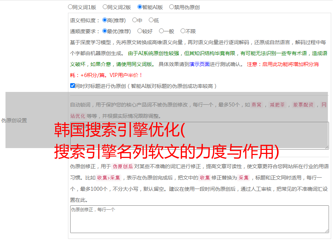Click the 收集>采集 example tag
Viewport: 333px width, 240px height.
[x=109, y=178]
